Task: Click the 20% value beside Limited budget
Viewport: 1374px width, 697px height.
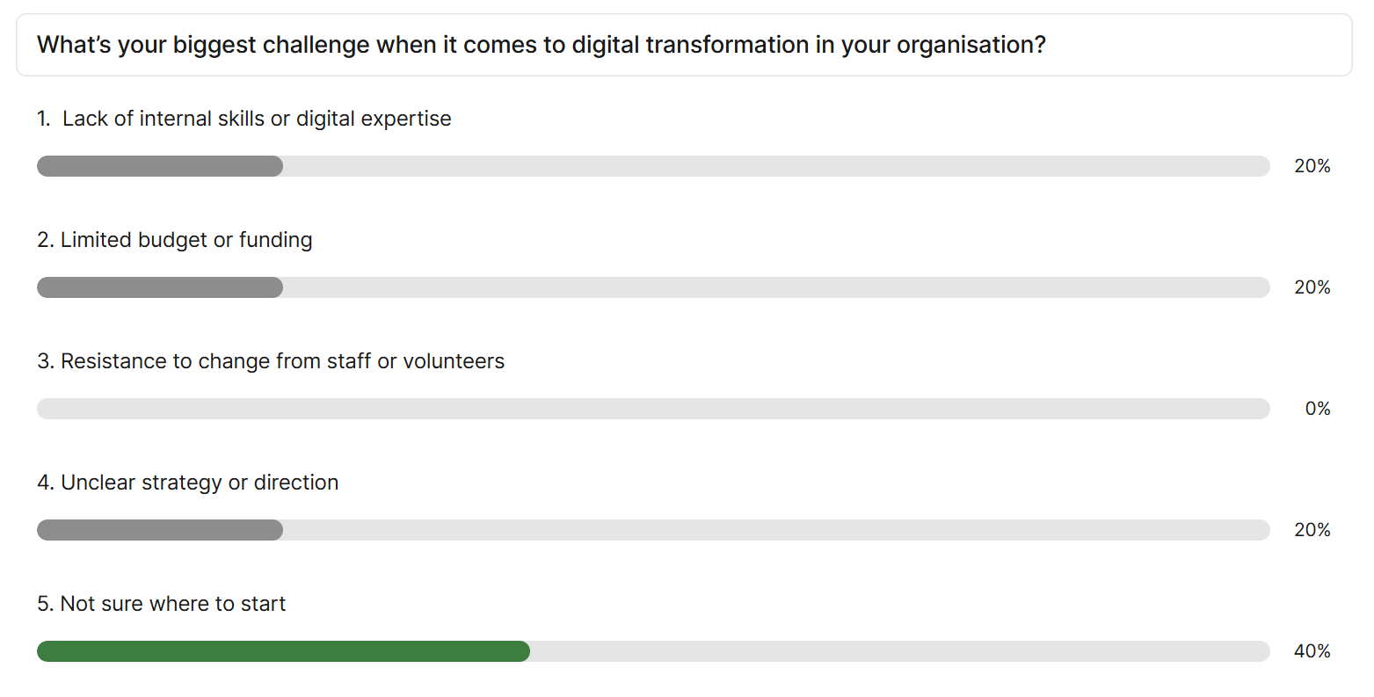Action: click(x=1312, y=287)
